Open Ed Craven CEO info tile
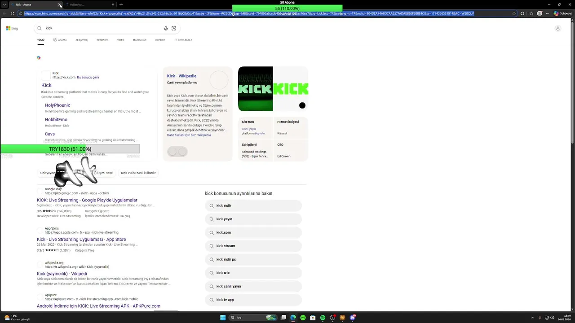Image resolution: width=575 pixels, height=323 pixels. pos(291,150)
